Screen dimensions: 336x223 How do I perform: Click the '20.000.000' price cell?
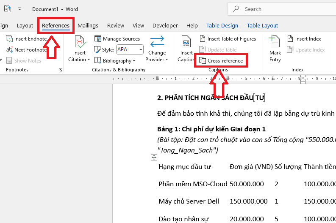[247, 219]
